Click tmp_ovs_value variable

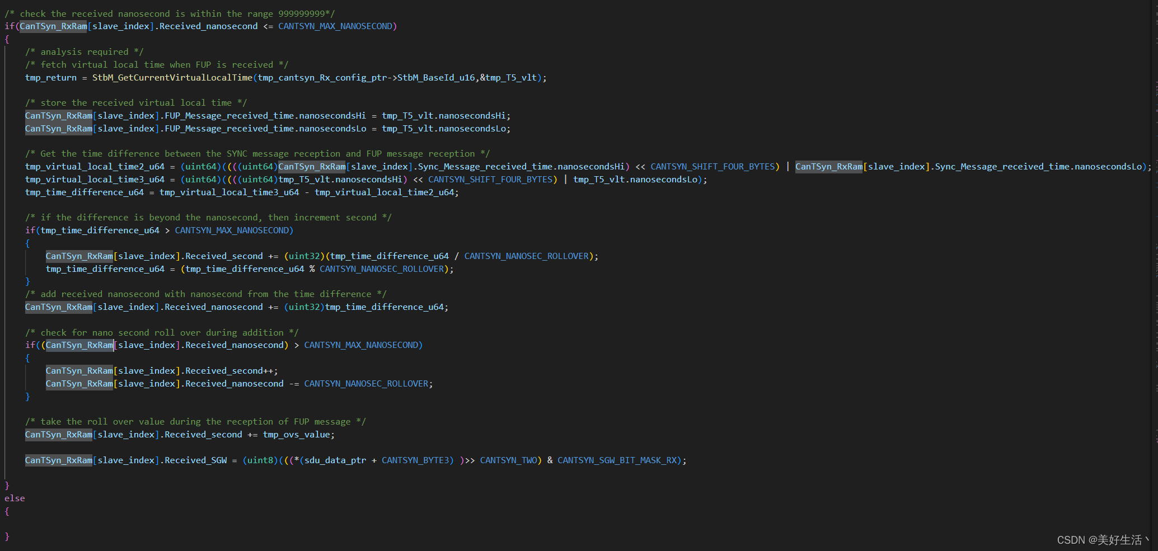pyautogui.click(x=296, y=435)
